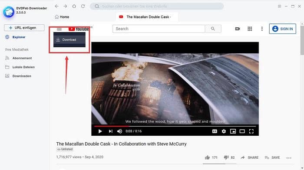Click the 1,716,977 views text
304x170 pixels.
(x=69, y=157)
